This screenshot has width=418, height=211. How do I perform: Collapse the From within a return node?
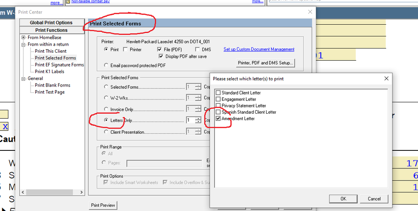pyautogui.click(x=24, y=44)
